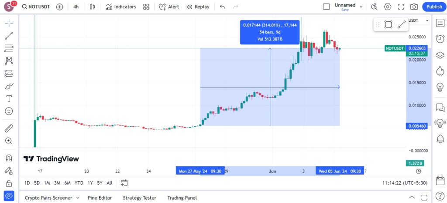Toggle stay in drawing mode
This screenshot has width=447, height=203.
click(9, 170)
